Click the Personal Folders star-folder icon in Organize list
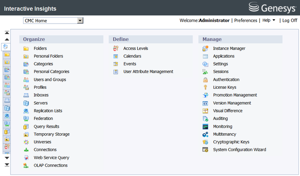Screen dimensions: 300x176 pyautogui.click(x=26, y=57)
